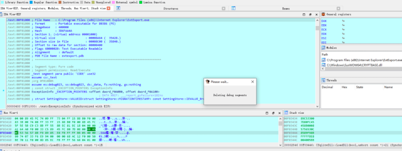Click the Stack view panel icon
Screen dimensions: 402x151
(286, 113)
